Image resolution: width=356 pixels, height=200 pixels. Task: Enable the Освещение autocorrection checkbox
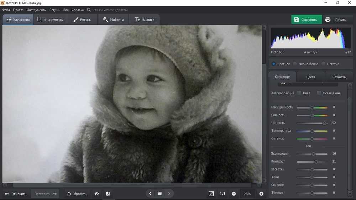pyautogui.click(x=319, y=93)
